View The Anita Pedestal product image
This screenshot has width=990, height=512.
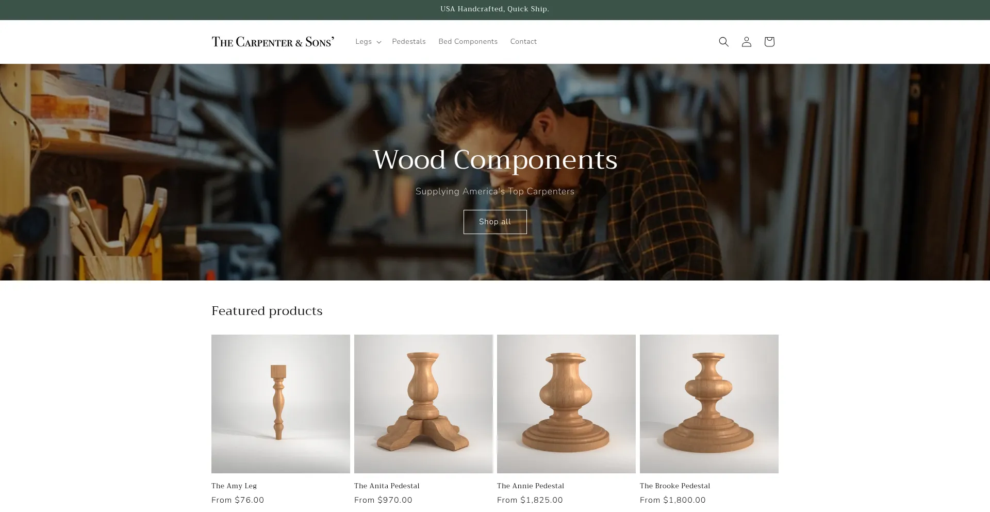(x=423, y=404)
